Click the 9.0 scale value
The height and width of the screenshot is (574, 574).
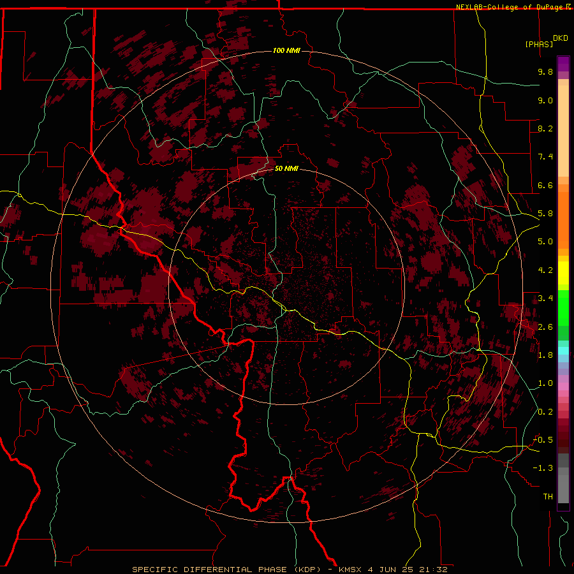[545, 100]
